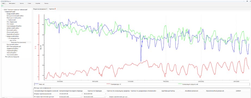Expand the Бардымский район node
Screen dimensions: 251x98
coord(6,14)
